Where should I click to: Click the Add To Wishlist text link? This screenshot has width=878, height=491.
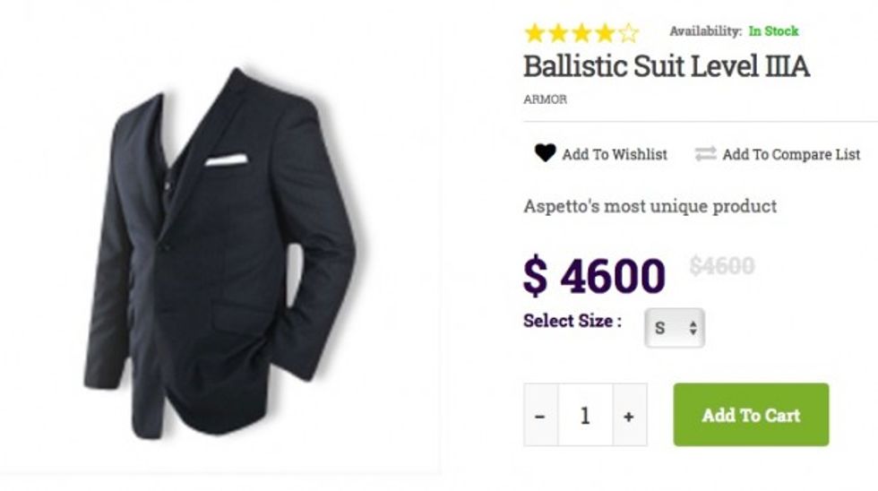coord(615,154)
